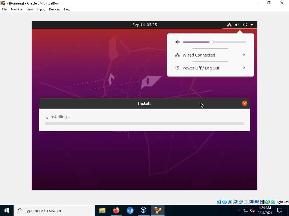Click the Install dialog title bar
This screenshot has height=216, width=289.
point(144,103)
